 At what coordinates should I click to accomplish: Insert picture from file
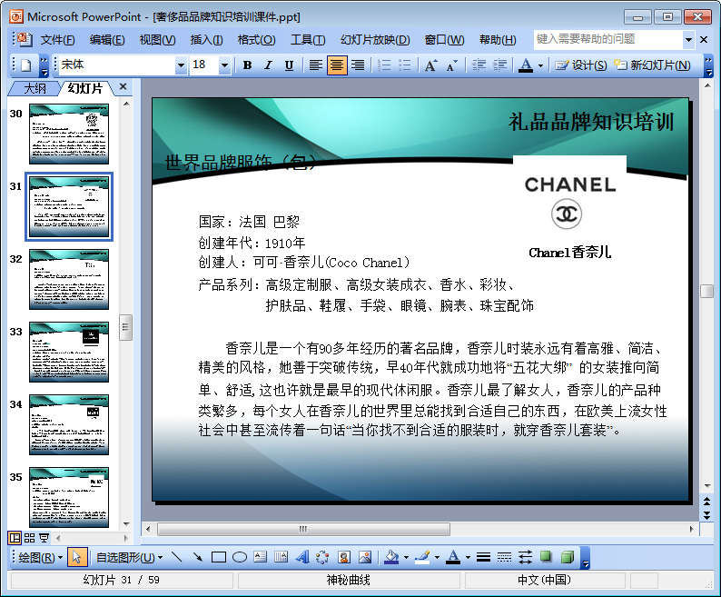coord(365,557)
